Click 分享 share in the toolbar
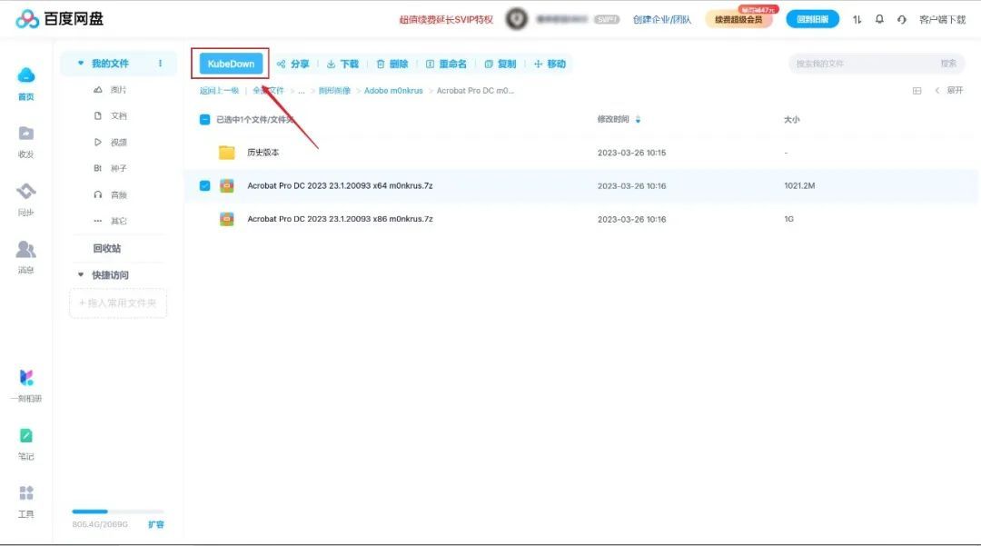 (x=292, y=64)
